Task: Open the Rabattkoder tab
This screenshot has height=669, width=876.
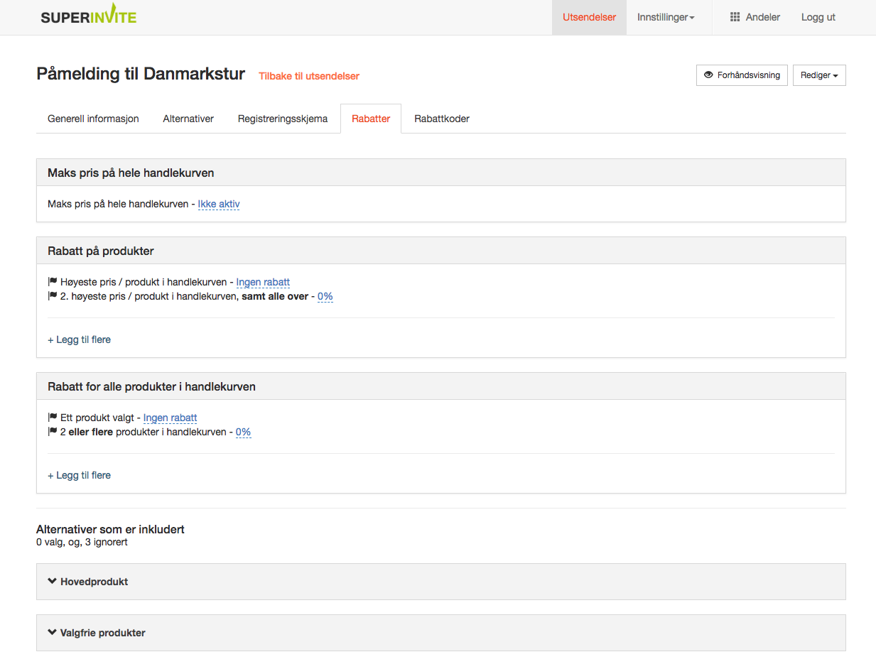Action: pyautogui.click(x=442, y=119)
